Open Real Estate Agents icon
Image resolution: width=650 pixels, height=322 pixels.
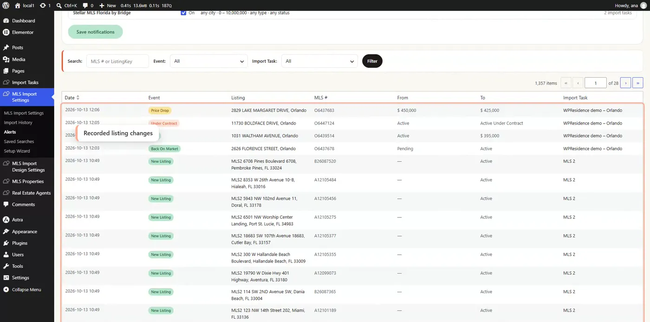click(x=6, y=193)
